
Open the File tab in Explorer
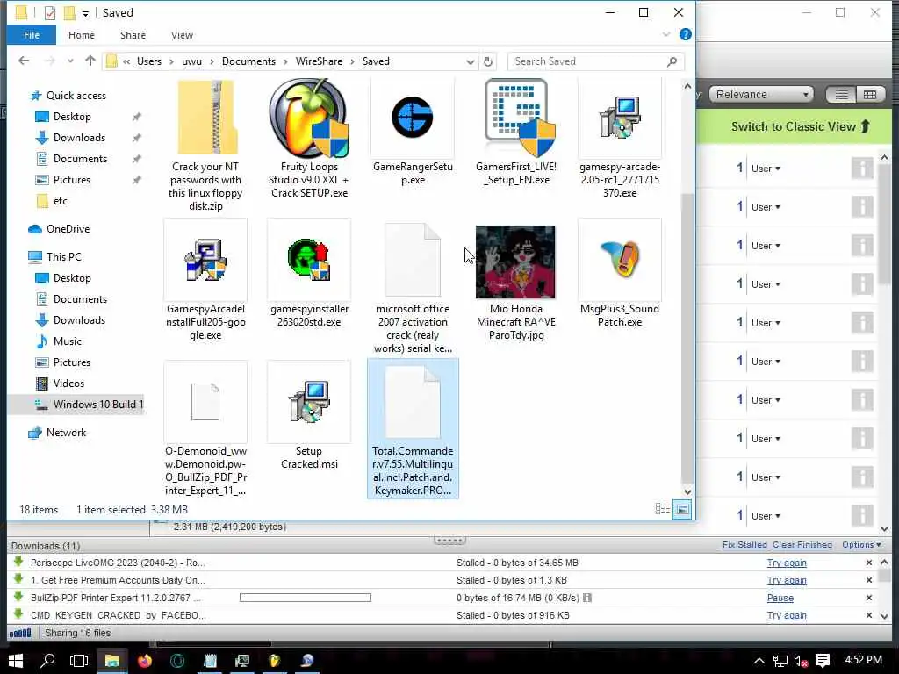point(32,35)
